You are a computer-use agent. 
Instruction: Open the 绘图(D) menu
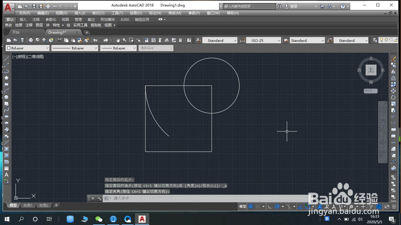pos(136,13)
